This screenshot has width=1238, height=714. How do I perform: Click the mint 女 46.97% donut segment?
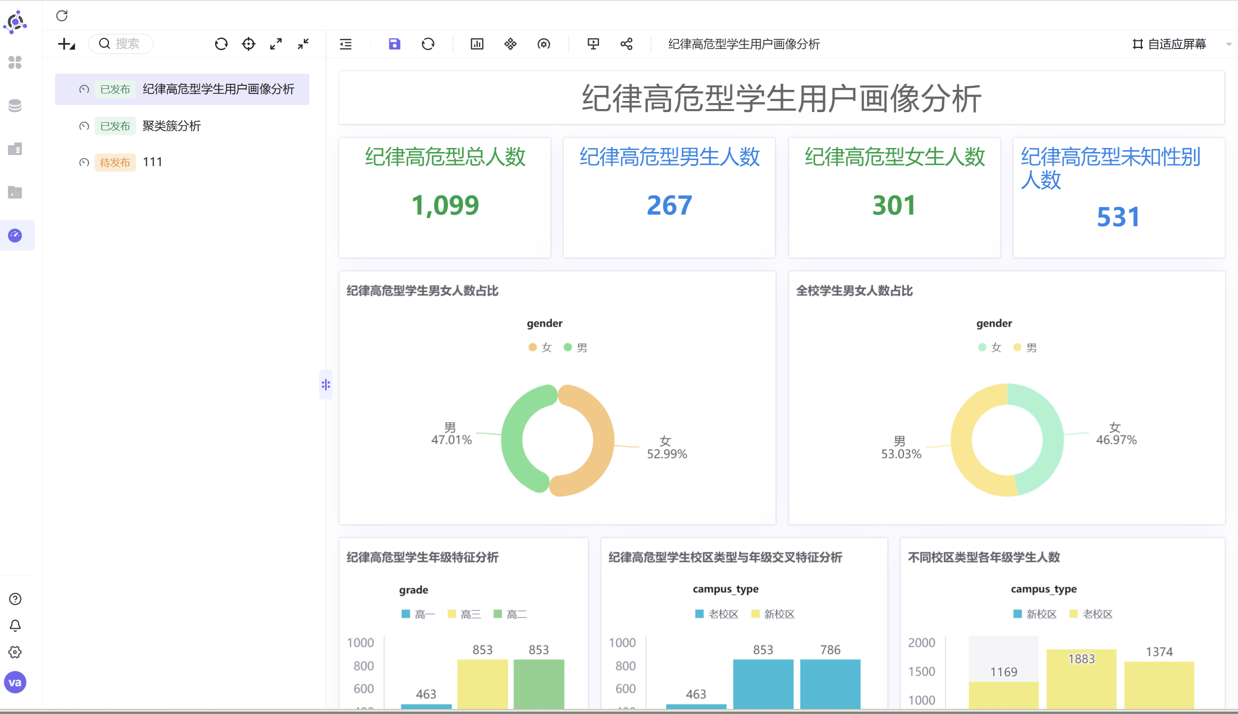pos(1052,440)
